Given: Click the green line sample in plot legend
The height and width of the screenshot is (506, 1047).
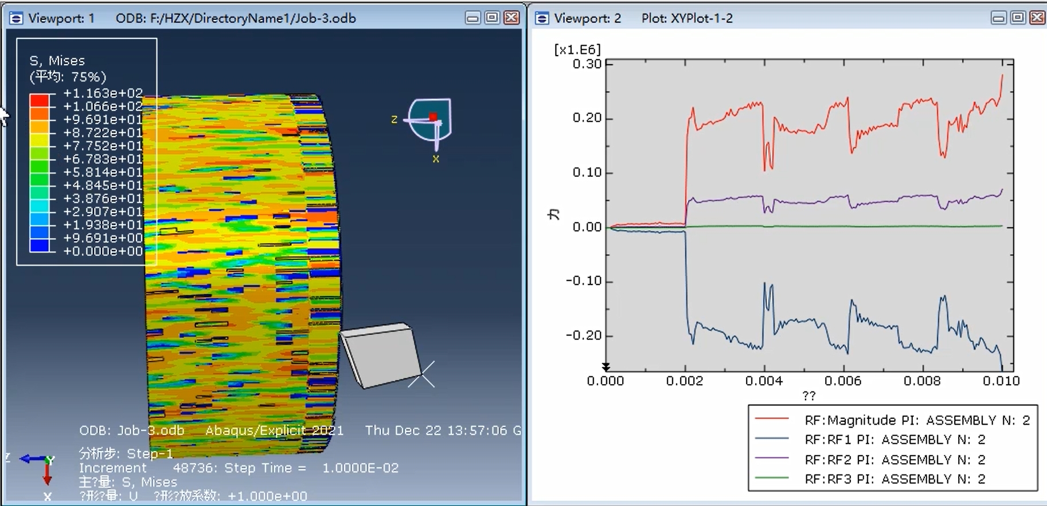Looking at the screenshot, I should pyautogui.click(x=772, y=479).
